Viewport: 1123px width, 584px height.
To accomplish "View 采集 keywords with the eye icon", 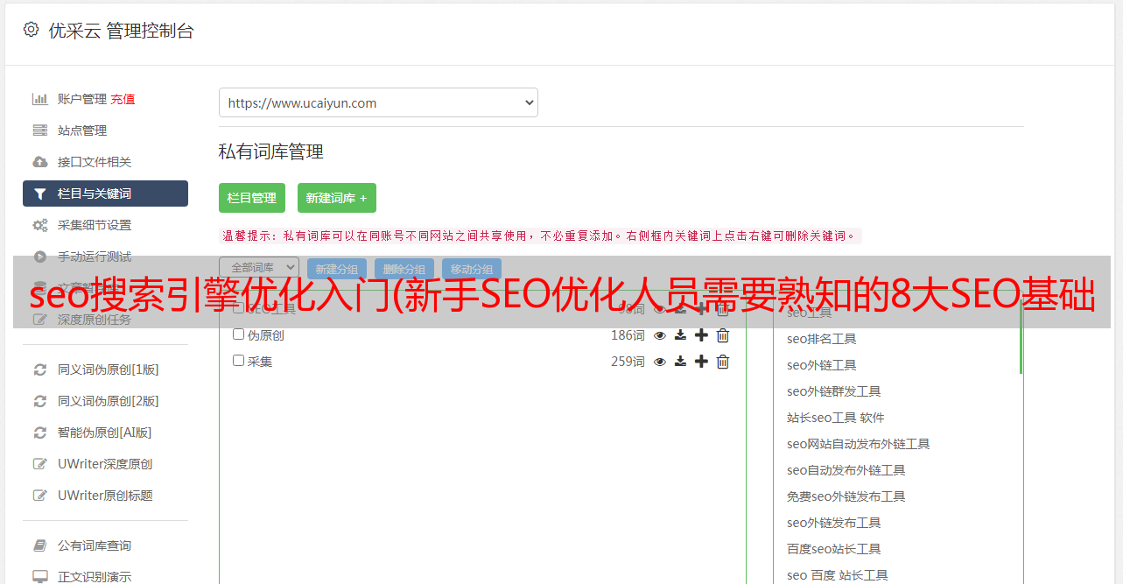I will (660, 362).
